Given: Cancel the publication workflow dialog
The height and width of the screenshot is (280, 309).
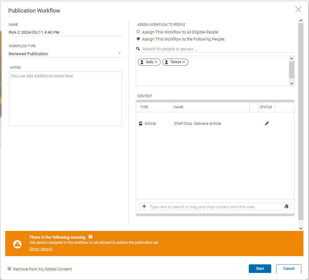Looking at the screenshot, I should (x=288, y=269).
